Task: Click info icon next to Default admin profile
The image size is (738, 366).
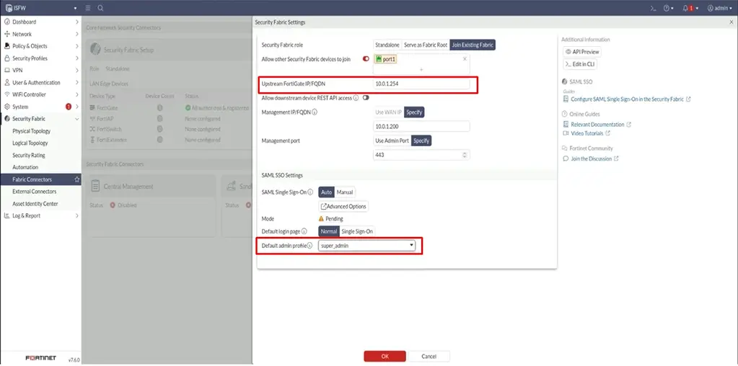Action: tap(310, 246)
